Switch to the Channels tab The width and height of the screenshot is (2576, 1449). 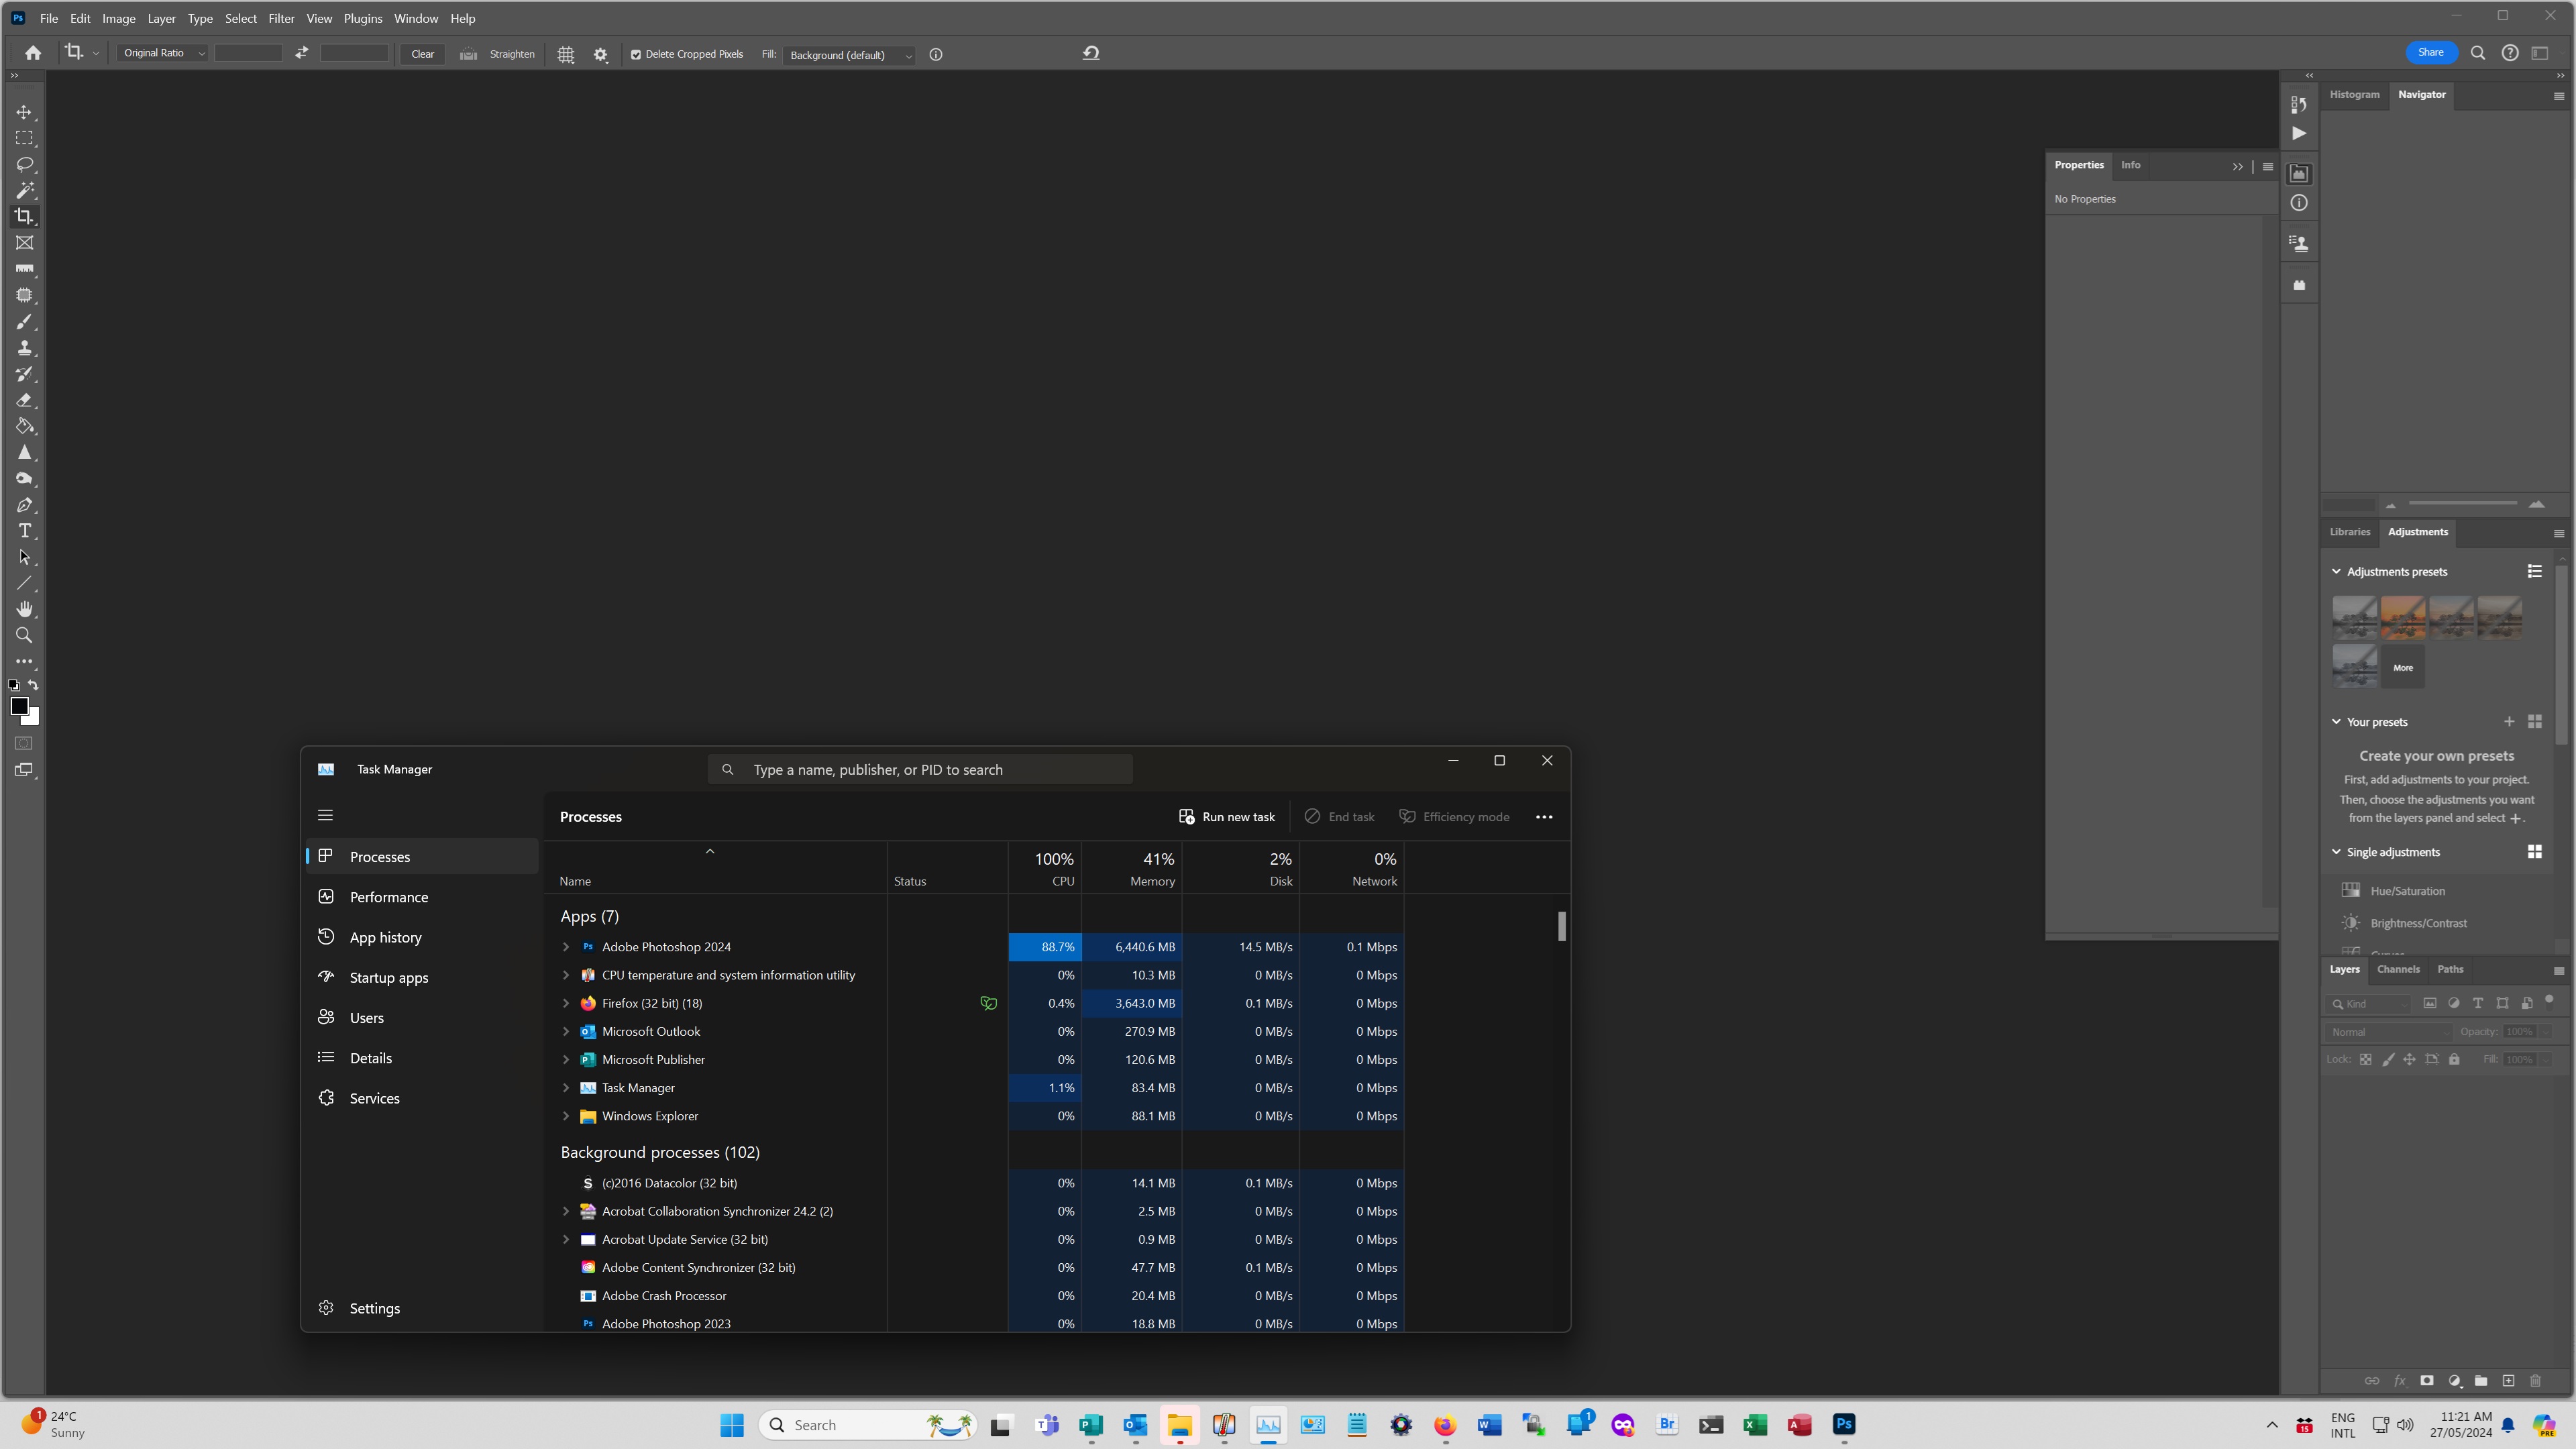click(x=2398, y=969)
